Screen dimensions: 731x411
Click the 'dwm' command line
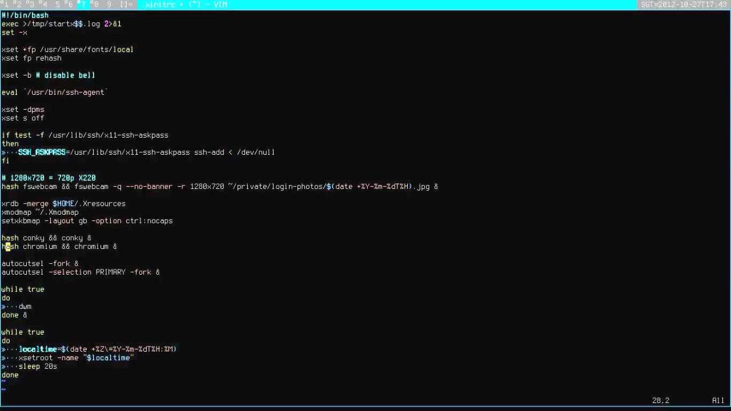click(25, 306)
